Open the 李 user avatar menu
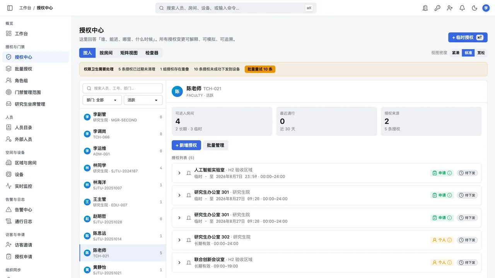 coord(486,8)
